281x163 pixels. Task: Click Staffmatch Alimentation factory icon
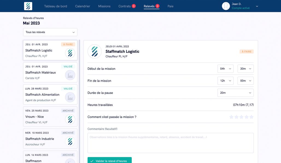[x=70, y=97]
